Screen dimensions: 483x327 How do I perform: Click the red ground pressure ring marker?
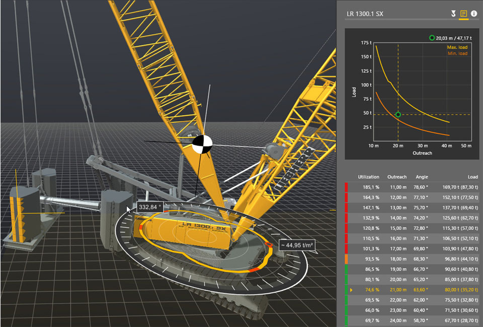point(269,245)
